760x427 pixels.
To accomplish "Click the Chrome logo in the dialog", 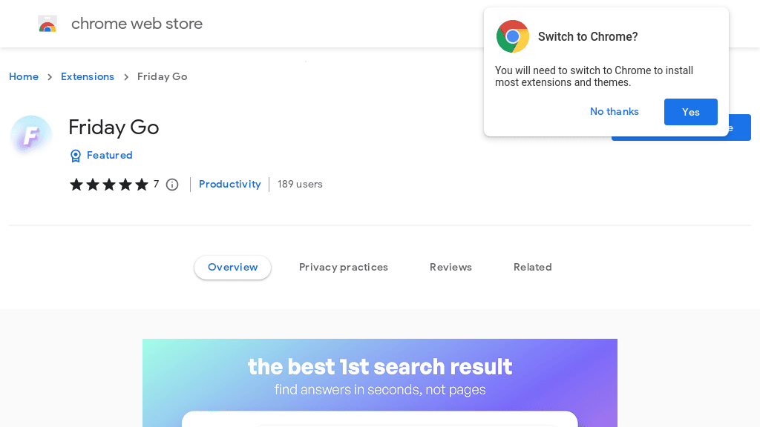I will 512,36.
